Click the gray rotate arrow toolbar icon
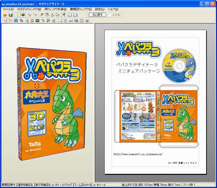Screen dimensions: 217x188 point(30,15)
